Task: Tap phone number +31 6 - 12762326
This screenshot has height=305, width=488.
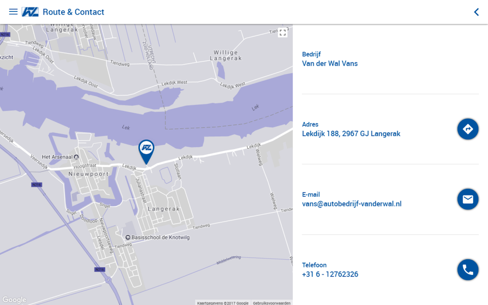Action: click(x=330, y=274)
